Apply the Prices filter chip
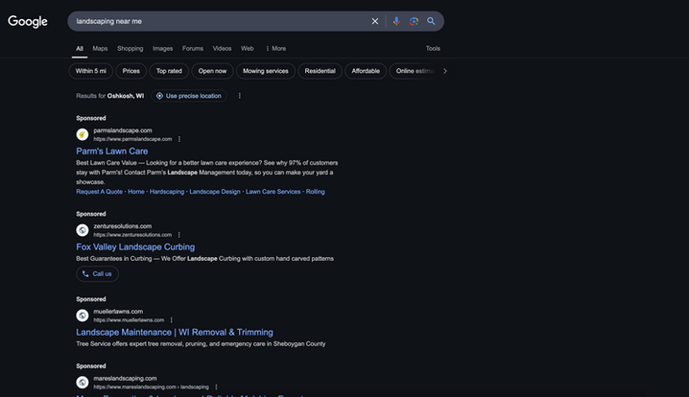 [x=131, y=71]
